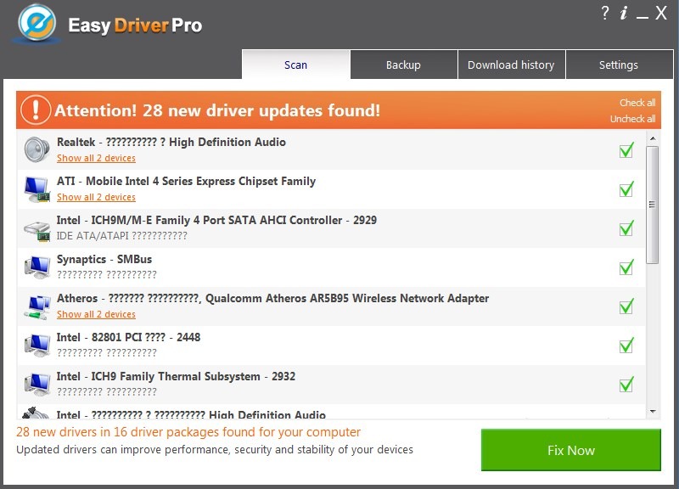This screenshot has width=679, height=489.
Task: Switch to the Scan tab
Action: [295, 65]
